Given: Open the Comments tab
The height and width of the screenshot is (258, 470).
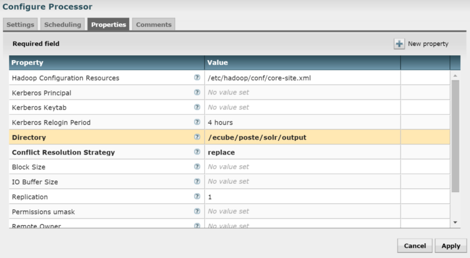Looking at the screenshot, I should click(153, 24).
